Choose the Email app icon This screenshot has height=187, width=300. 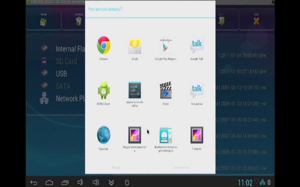pyautogui.click(x=134, y=46)
